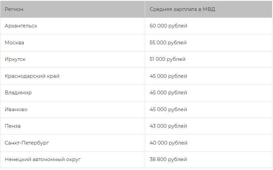Viewport: 273px width, 170px height.
Task: Click the "Регион" column header
Action: tap(14, 9)
